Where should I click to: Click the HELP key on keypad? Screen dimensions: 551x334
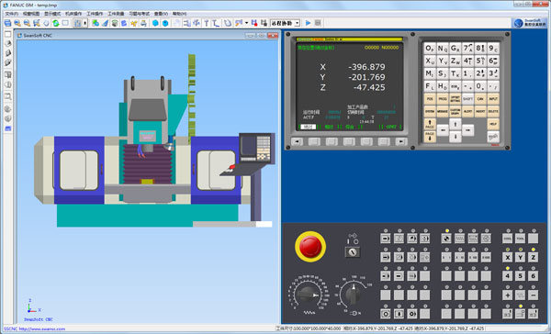[493, 124]
